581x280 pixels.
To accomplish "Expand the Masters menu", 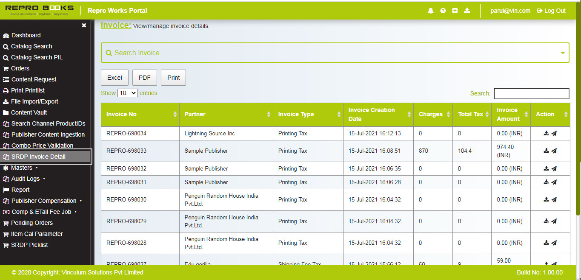I will point(22,167).
